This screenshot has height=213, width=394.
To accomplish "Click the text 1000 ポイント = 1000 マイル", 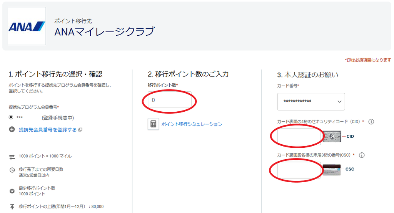I will pyautogui.click(x=45, y=156).
